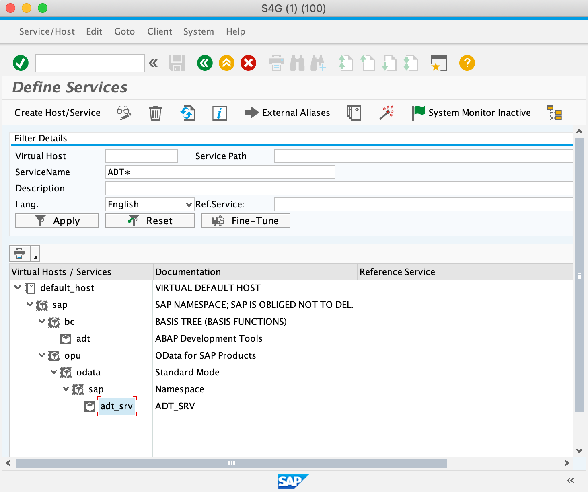Open service information with the i icon
Image resolution: width=588 pixels, height=492 pixels.
[x=219, y=113]
